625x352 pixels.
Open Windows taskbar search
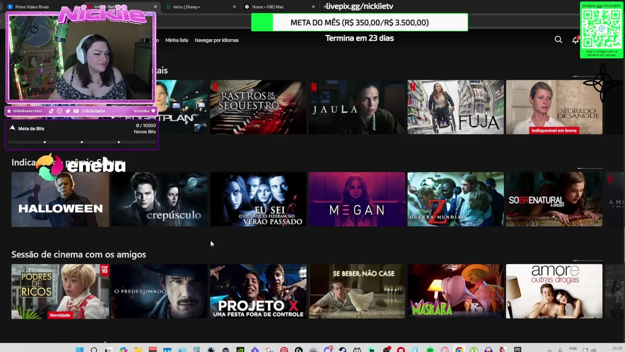[x=94, y=350]
